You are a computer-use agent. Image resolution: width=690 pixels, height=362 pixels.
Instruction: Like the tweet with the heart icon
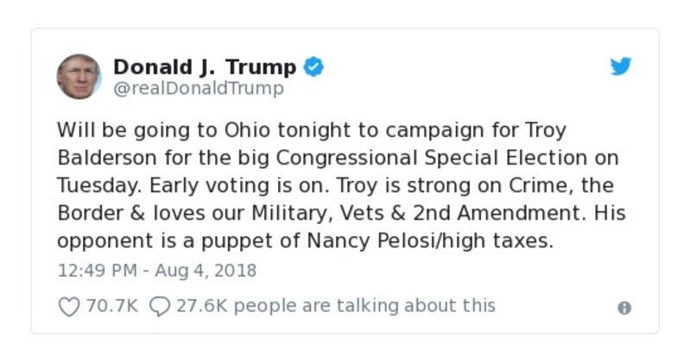click(x=68, y=306)
